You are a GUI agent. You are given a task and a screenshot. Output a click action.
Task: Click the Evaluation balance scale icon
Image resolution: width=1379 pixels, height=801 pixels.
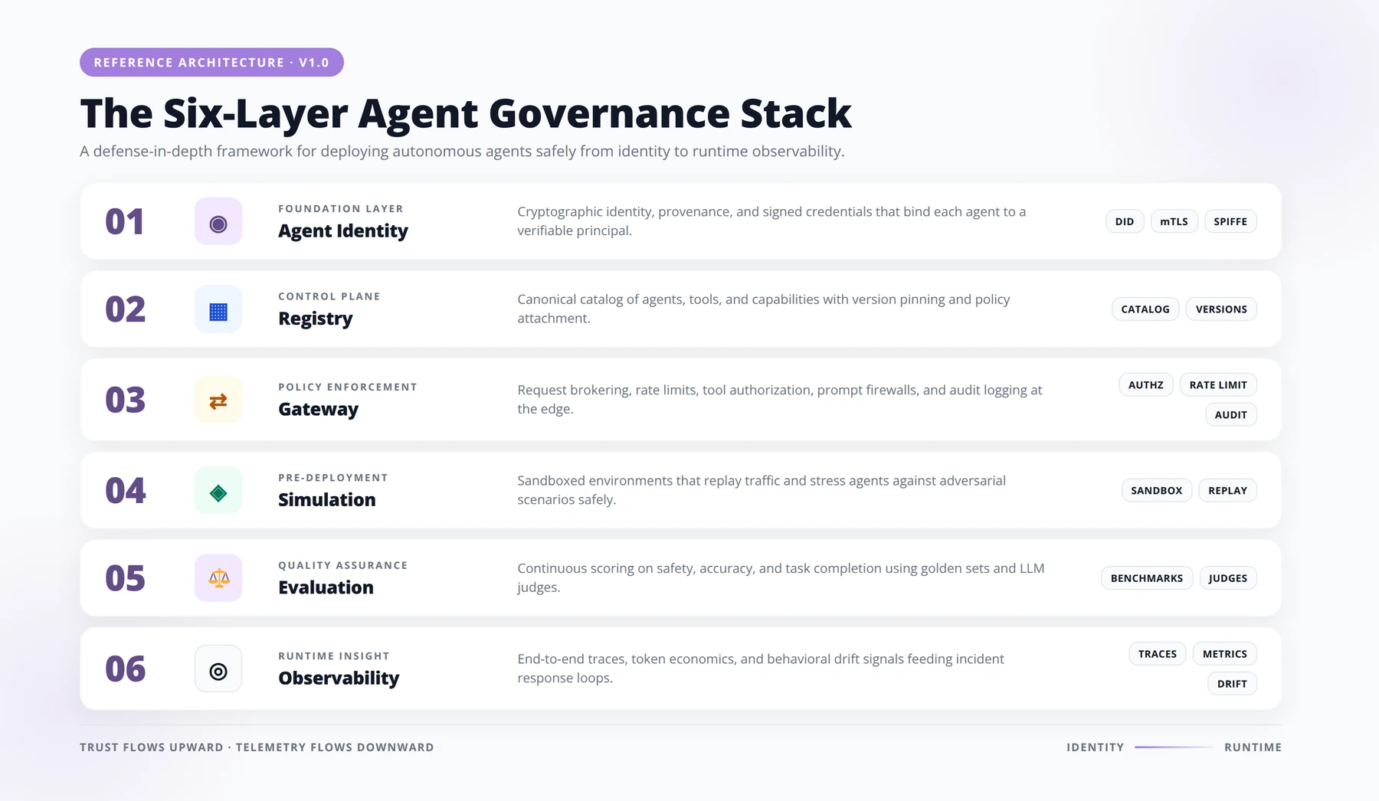[x=218, y=578]
